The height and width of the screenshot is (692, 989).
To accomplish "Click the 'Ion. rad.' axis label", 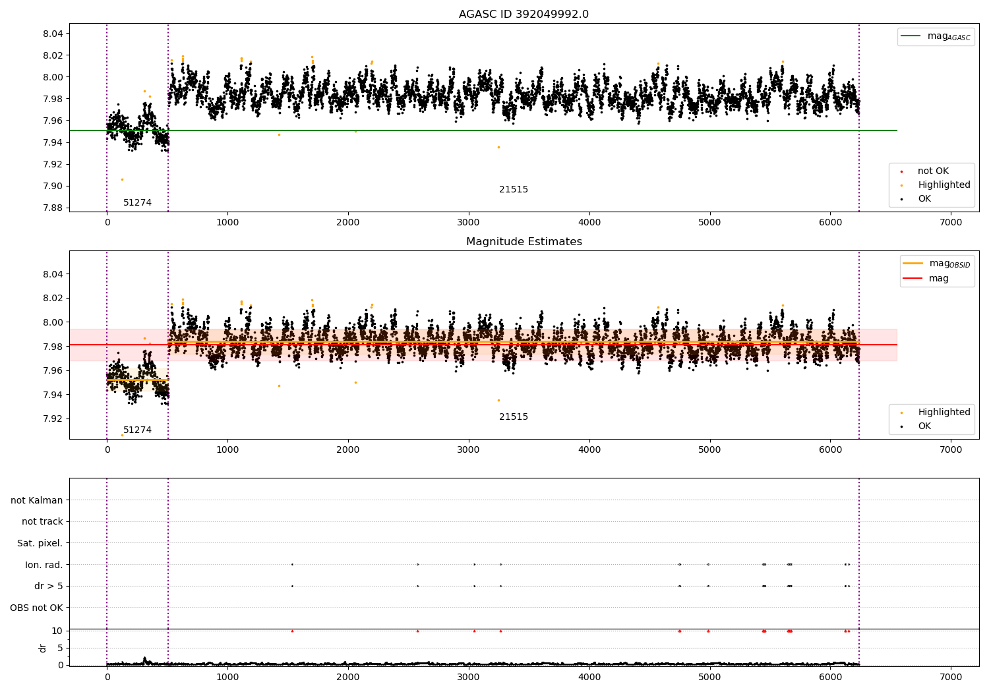I will 44,565.
